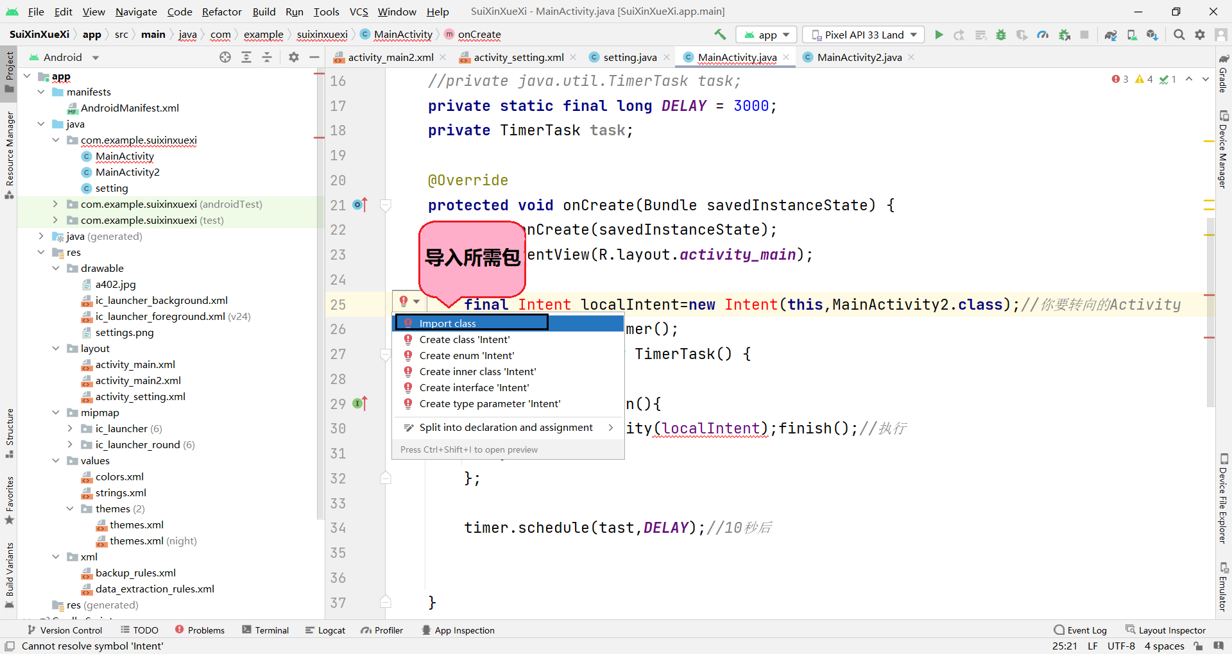Viewport: 1232px width, 654px height.
Task: Open the Refactor menu
Action: (x=221, y=12)
